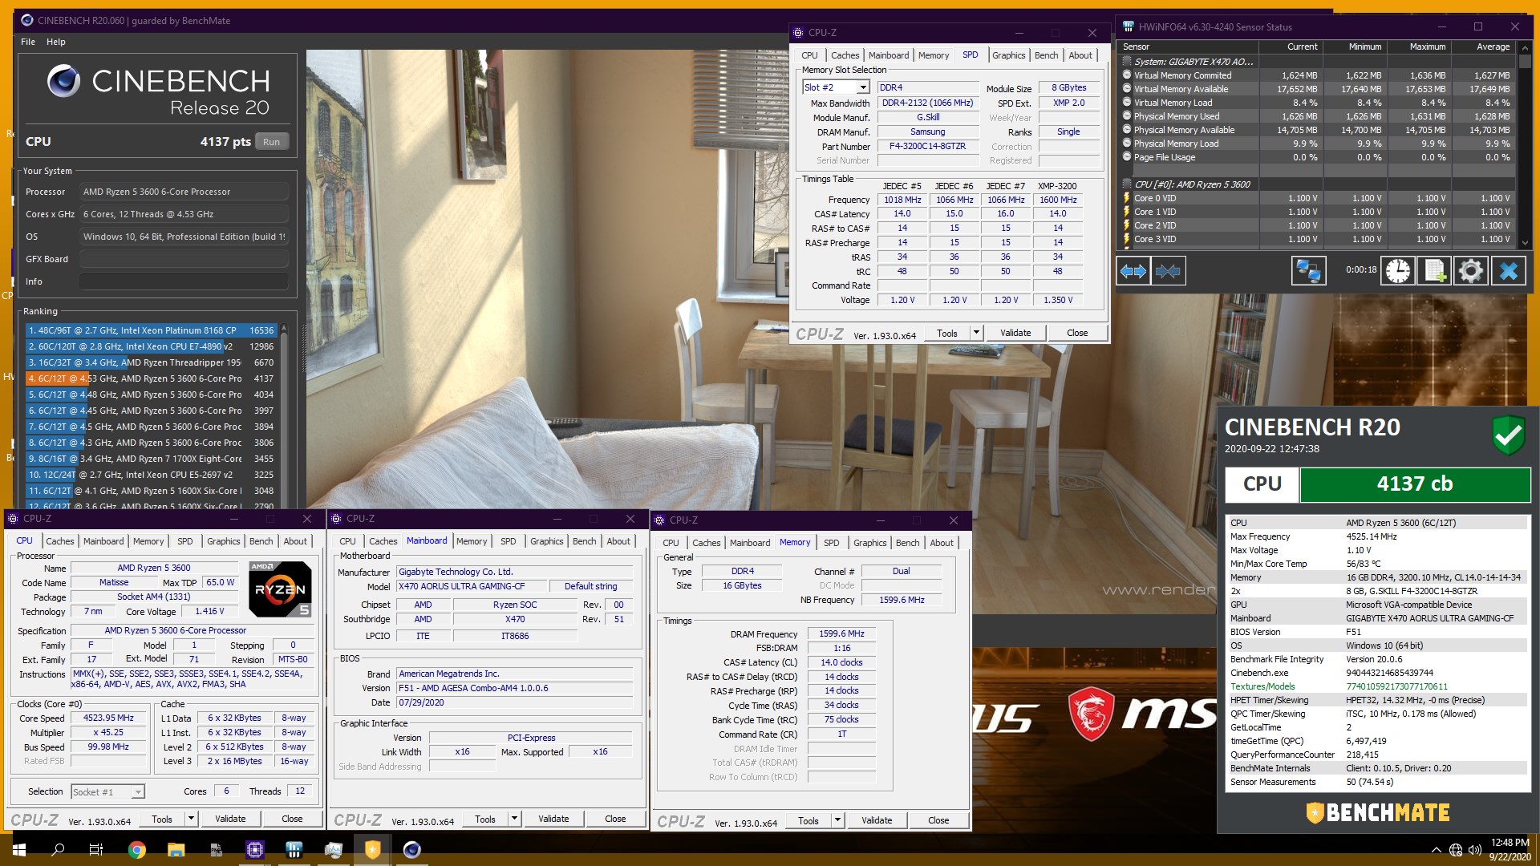Switch to Memory tab in CPU-Z Mainboard window

pos(472,541)
